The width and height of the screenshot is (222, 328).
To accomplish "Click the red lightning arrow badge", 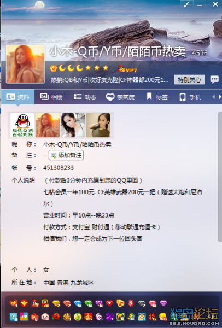I will coord(131,303).
